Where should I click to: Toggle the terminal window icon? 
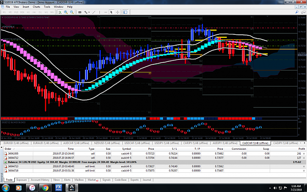click(x=125, y=12)
